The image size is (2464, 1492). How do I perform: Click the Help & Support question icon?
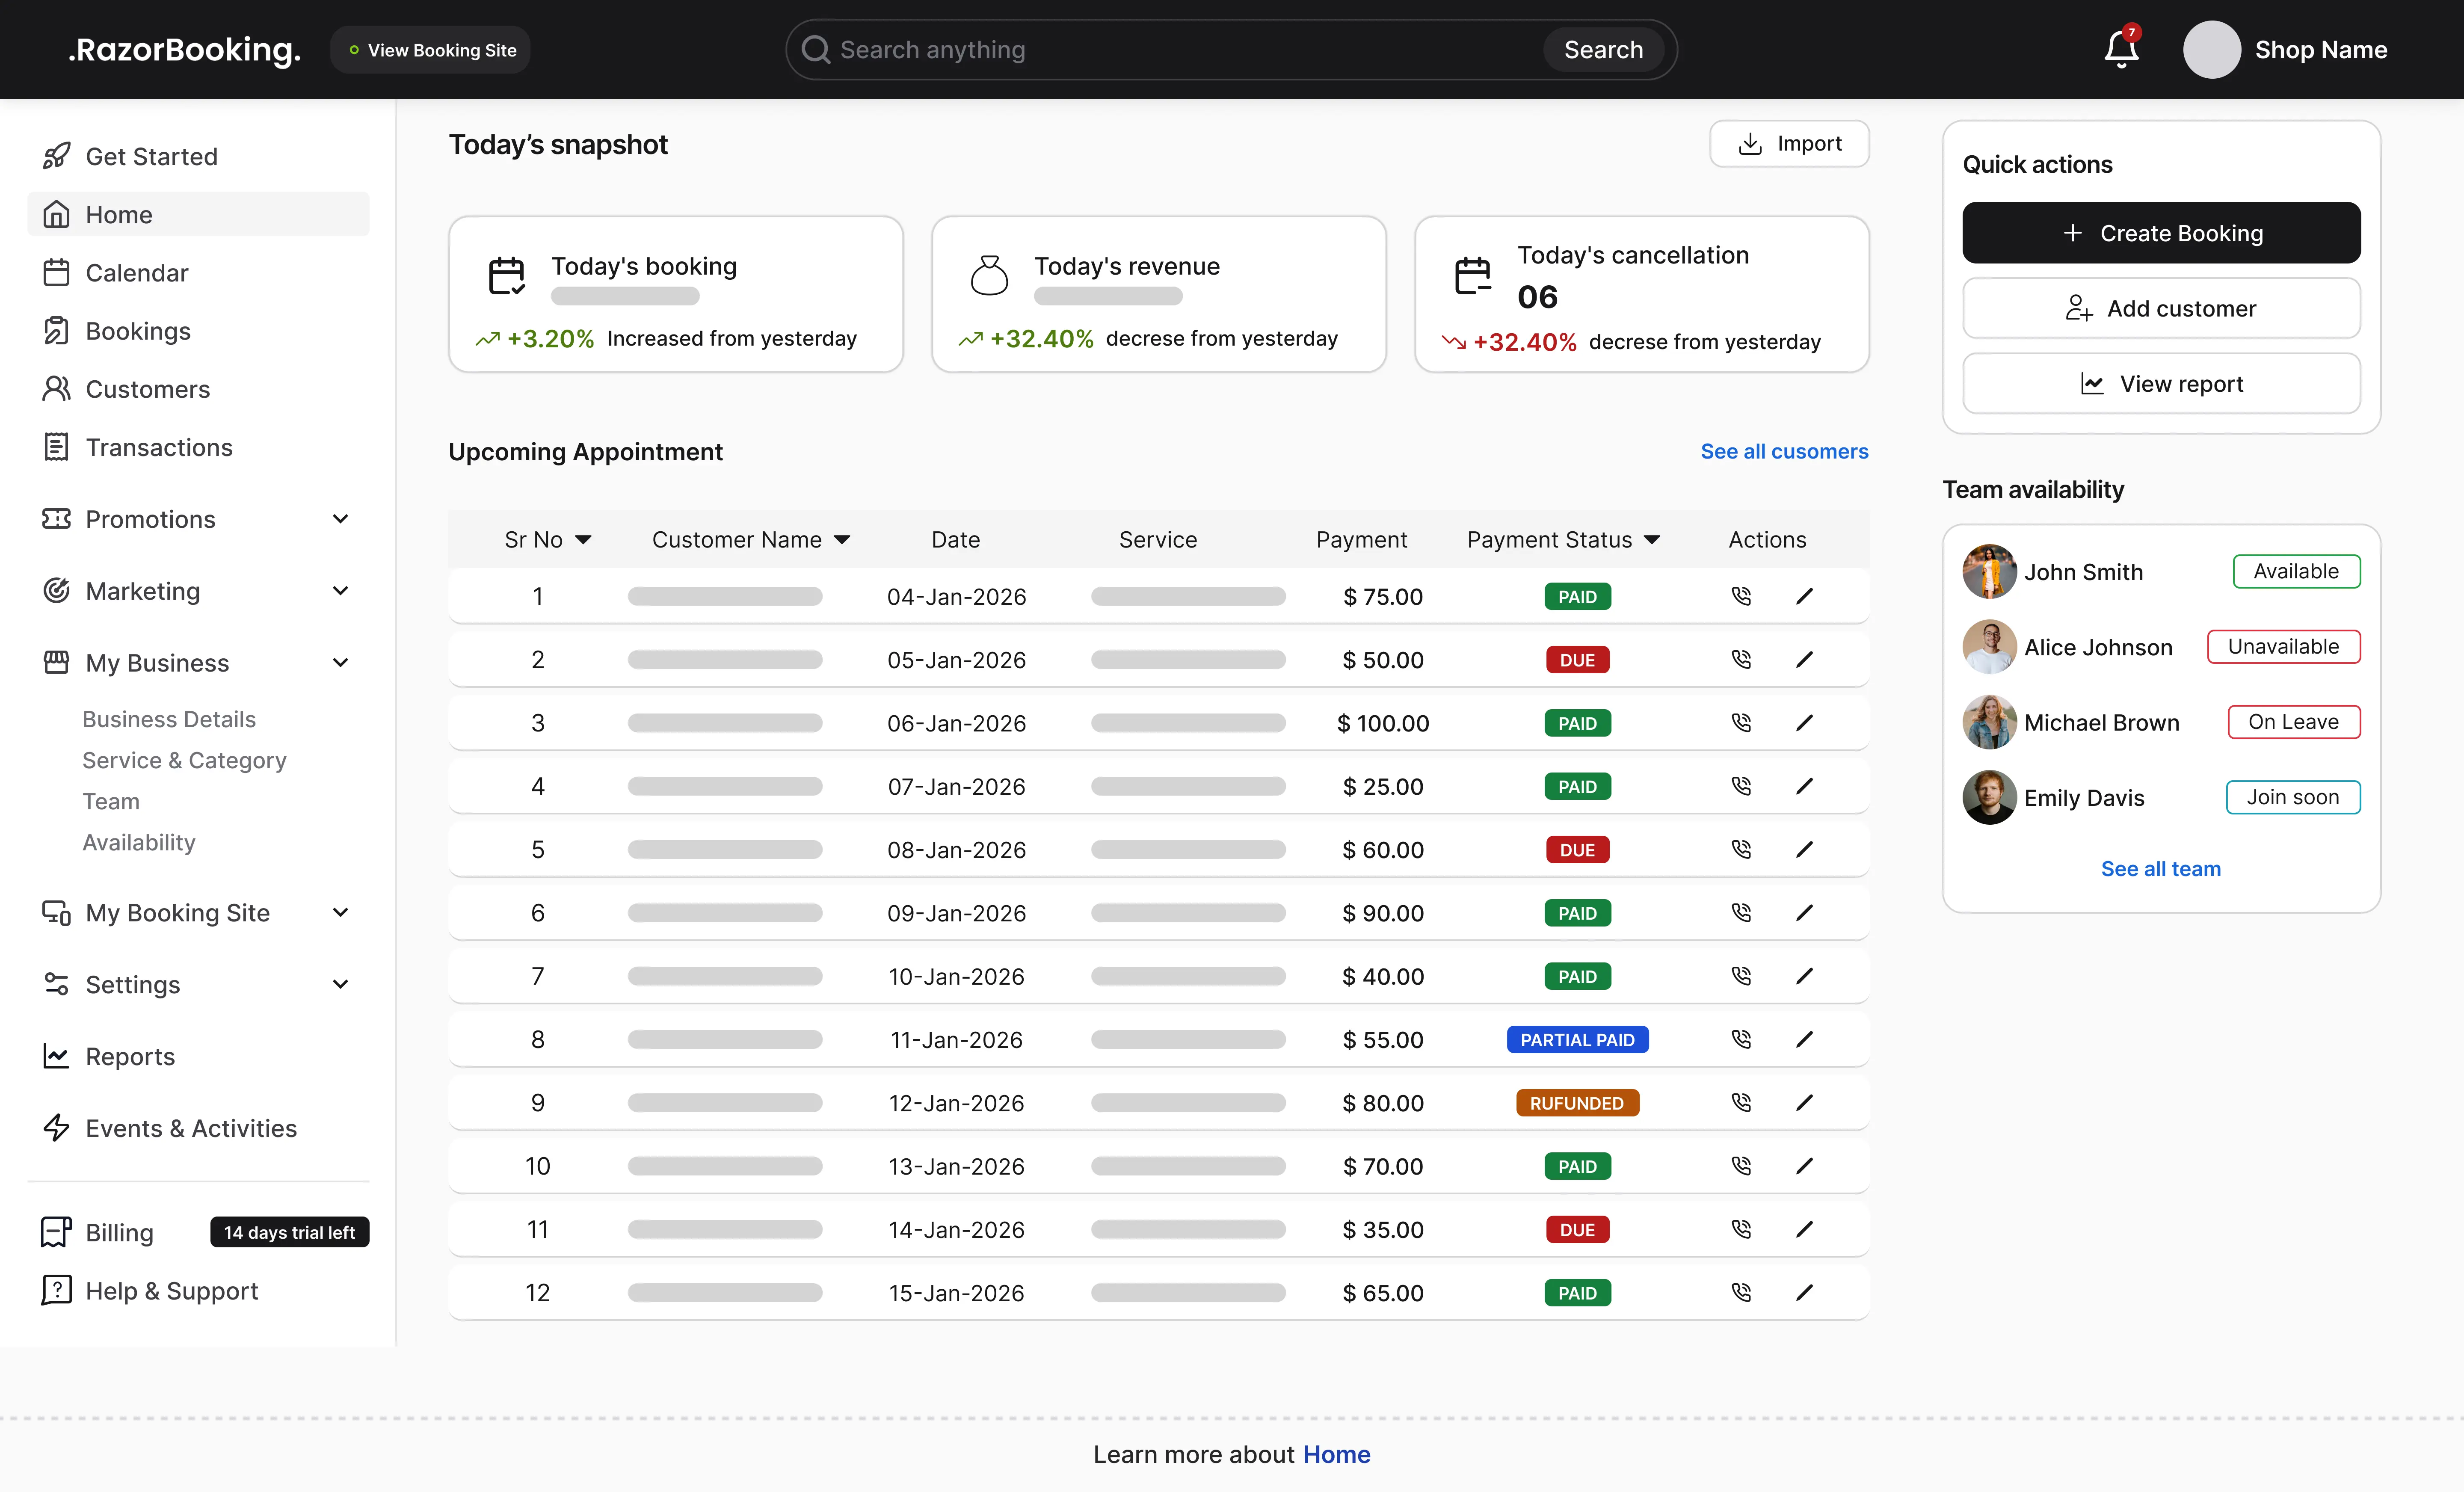coord(56,1290)
